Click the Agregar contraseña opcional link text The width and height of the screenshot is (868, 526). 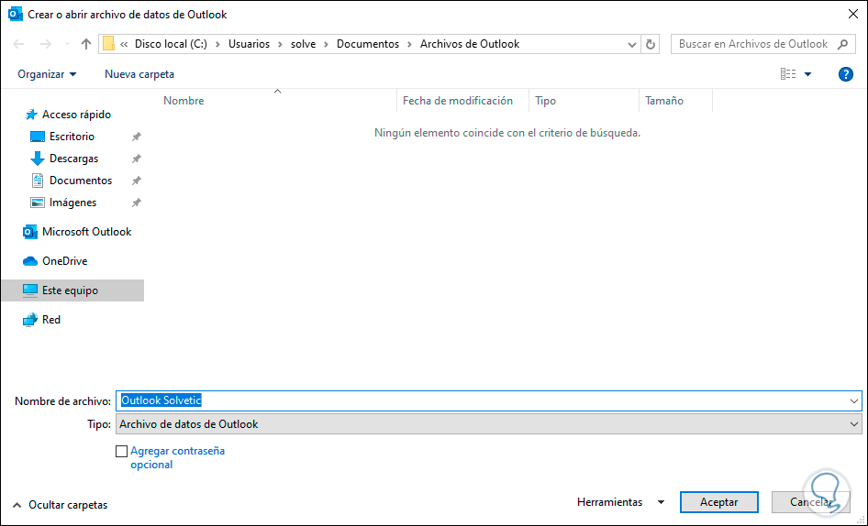pyautogui.click(x=178, y=457)
